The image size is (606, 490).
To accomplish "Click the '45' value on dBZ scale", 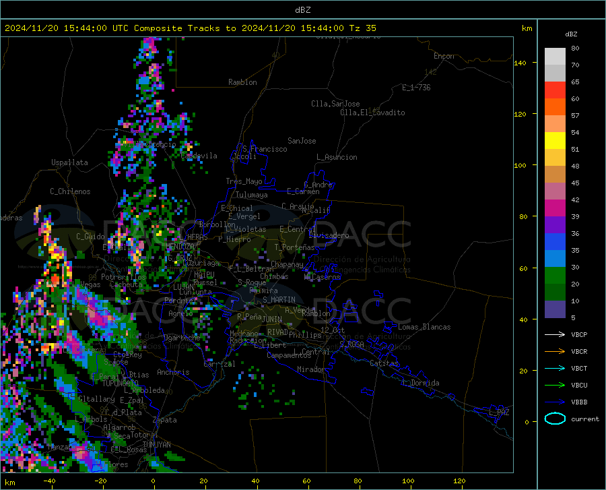I will pos(575,183).
